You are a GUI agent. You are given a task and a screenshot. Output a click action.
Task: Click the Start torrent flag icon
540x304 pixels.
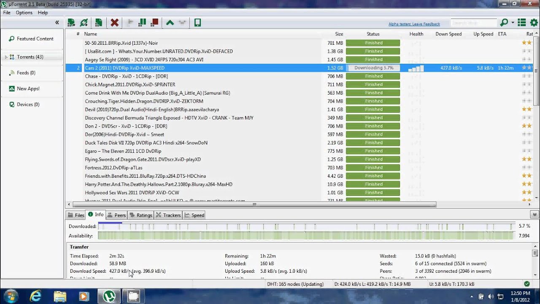coord(130,23)
